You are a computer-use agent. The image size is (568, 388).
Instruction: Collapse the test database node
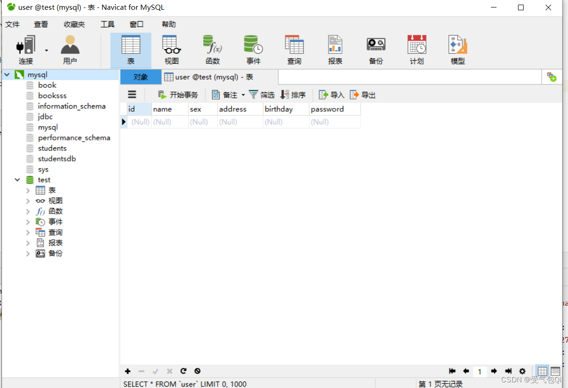[17, 180]
